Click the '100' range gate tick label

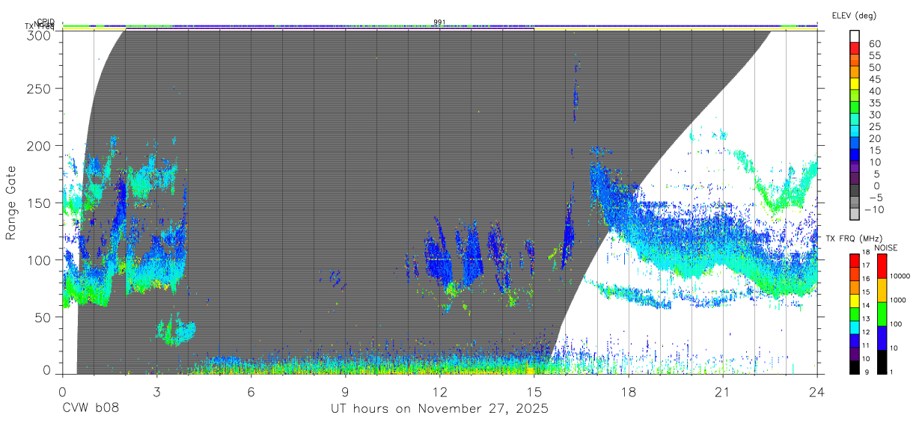coord(38,259)
